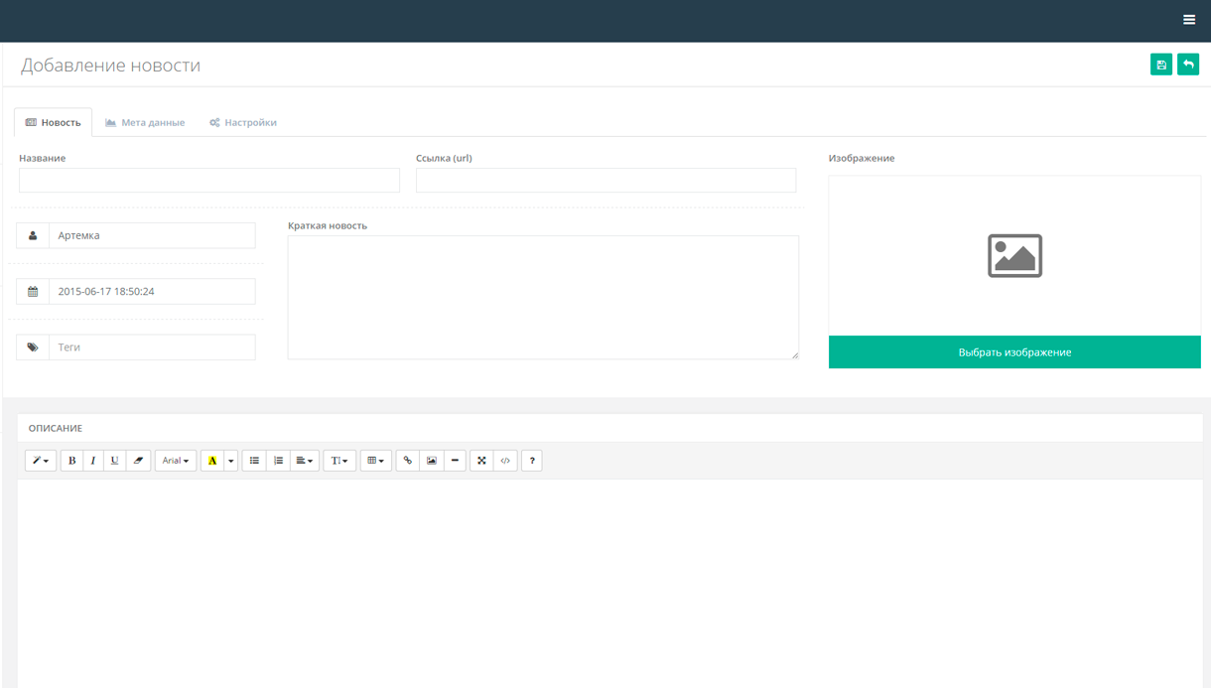1211x689 pixels.
Task: Apply underline formatting to description text
Action: [114, 460]
